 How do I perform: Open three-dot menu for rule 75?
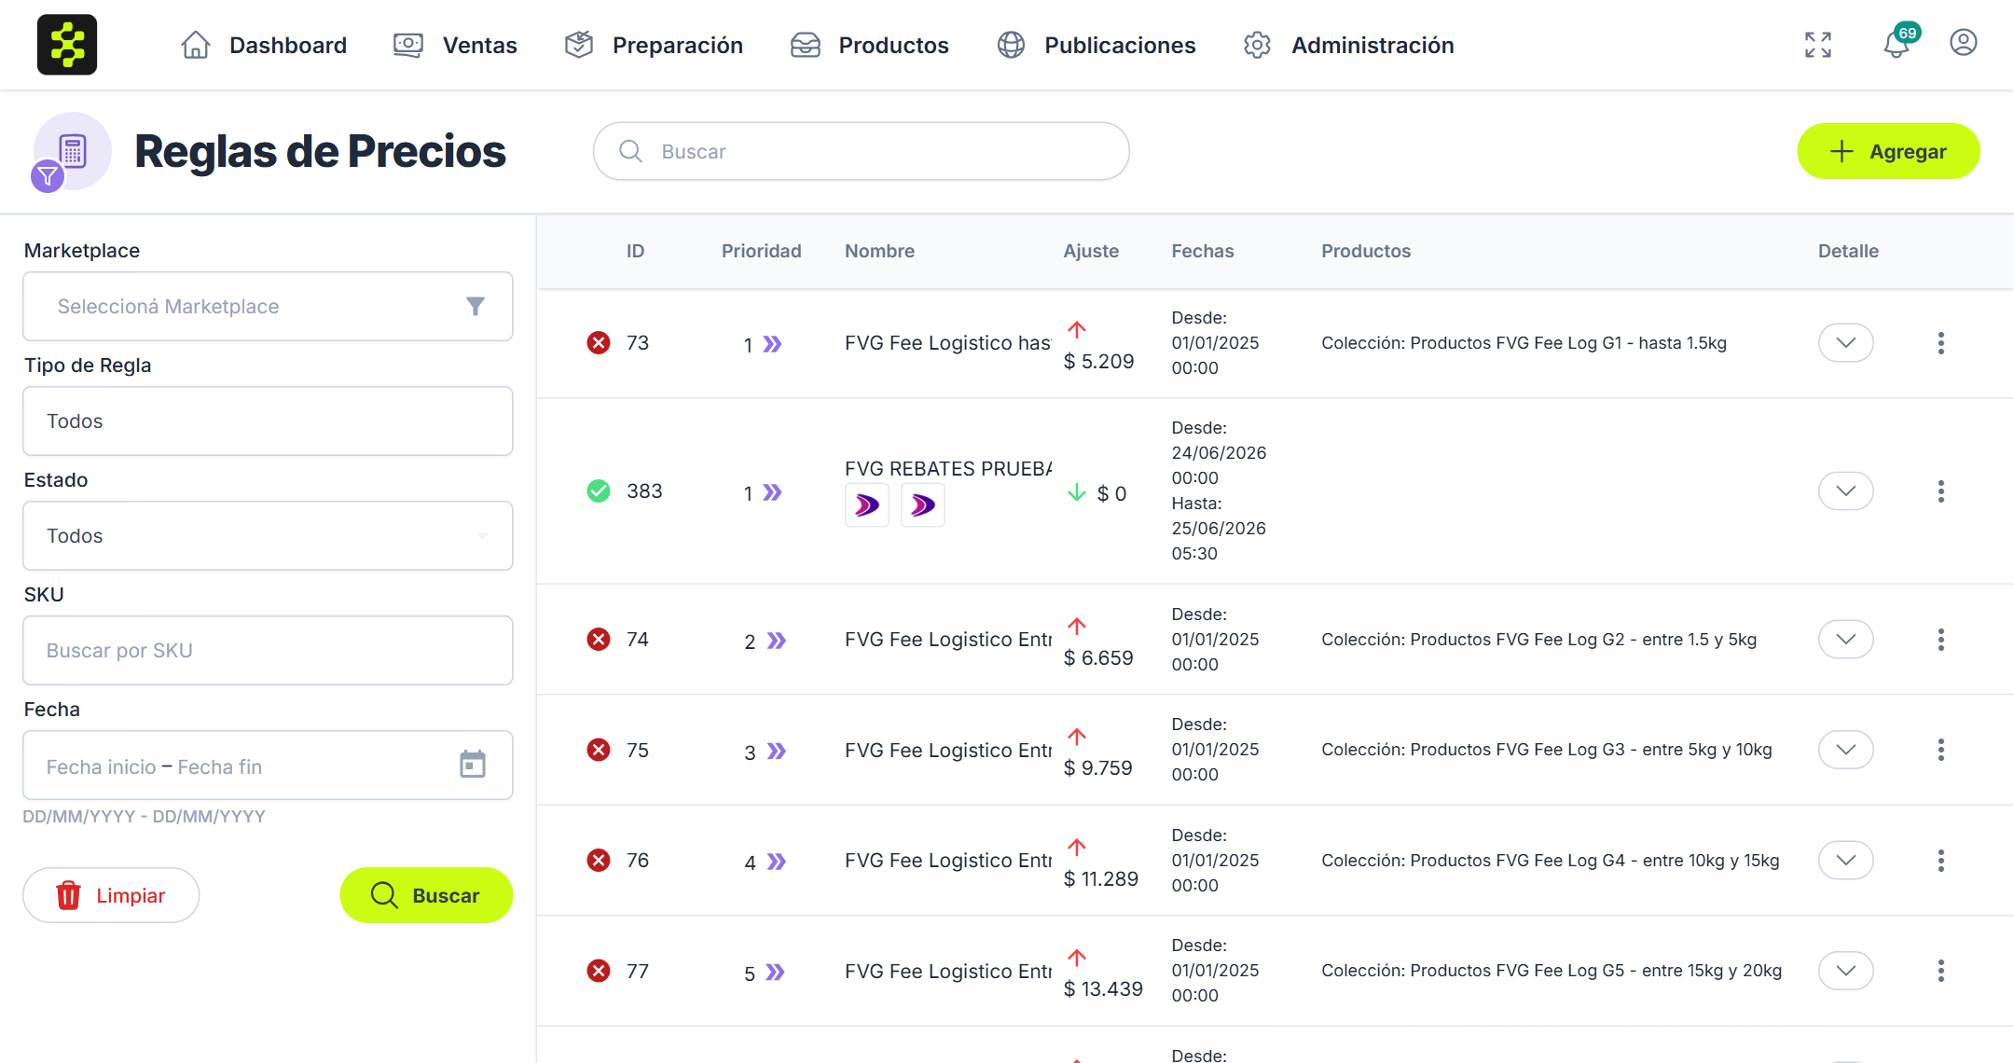coord(1941,750)
